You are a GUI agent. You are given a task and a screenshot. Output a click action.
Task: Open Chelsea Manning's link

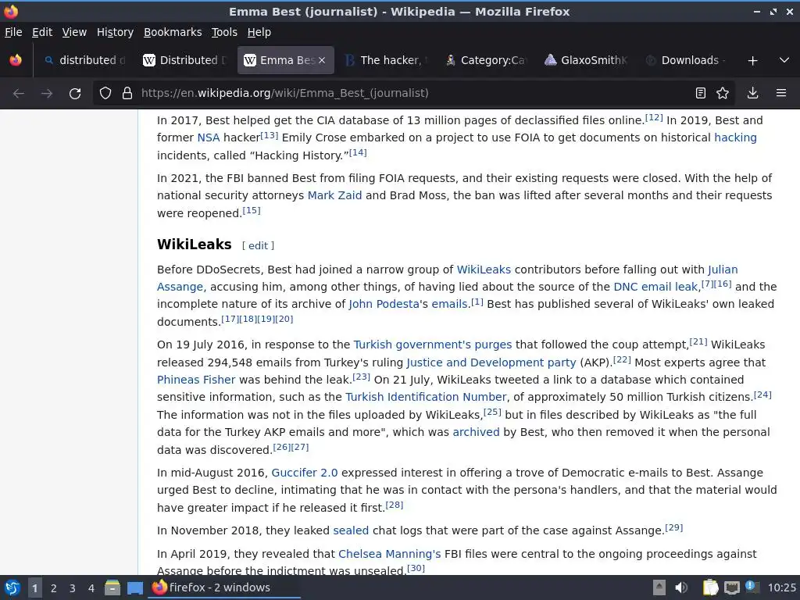click(x=389, y=554)
